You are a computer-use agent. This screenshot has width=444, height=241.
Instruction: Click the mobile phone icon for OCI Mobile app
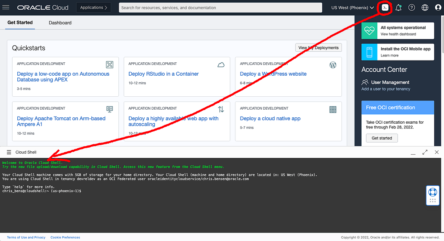click(369, 52)
